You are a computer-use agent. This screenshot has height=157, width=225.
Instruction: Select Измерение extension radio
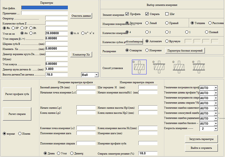click(x=147, y=50)
